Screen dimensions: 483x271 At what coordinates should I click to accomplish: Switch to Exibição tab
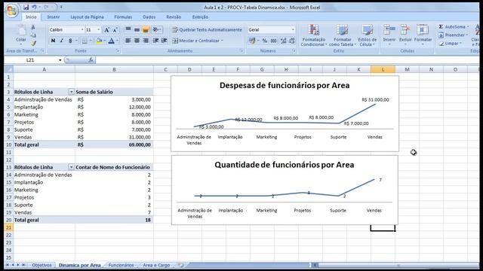200,17
